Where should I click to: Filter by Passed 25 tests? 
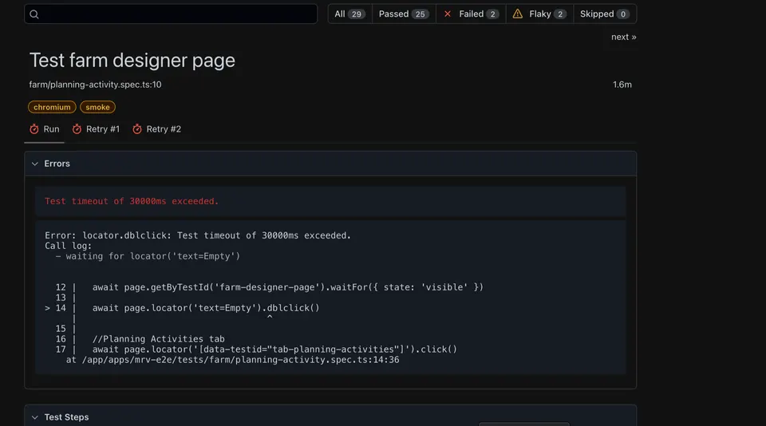(x=404, y=14)
